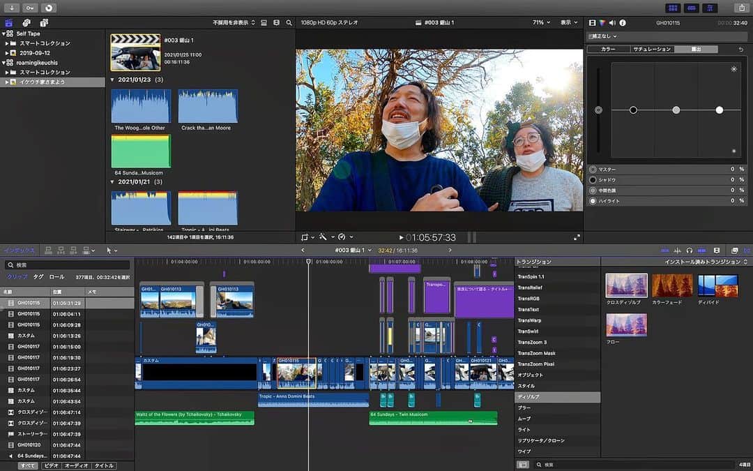Switch to the カラー tab
This screenshot has width=753, height=471.
click(609, 50)
